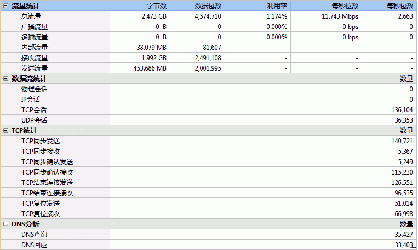Image resolution: width=418 pixels, height=250 pixels.
Task: Collapse the TCP统计 section
Action: tap(5, 130)
